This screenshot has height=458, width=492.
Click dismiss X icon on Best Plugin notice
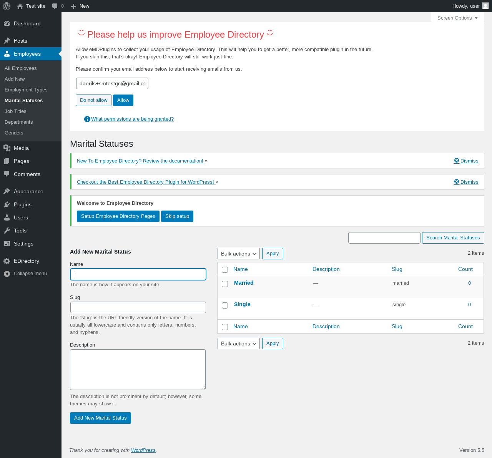(457, 182)
